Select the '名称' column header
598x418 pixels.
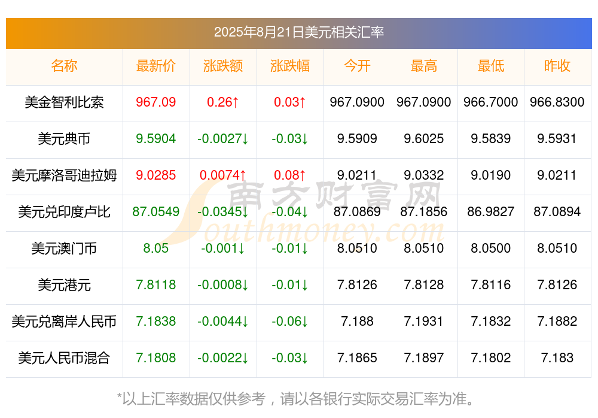pos(64,66)
